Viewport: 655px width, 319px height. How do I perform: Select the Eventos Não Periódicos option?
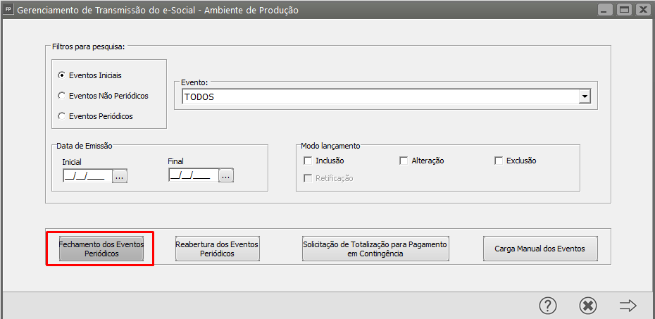(62, 96)
